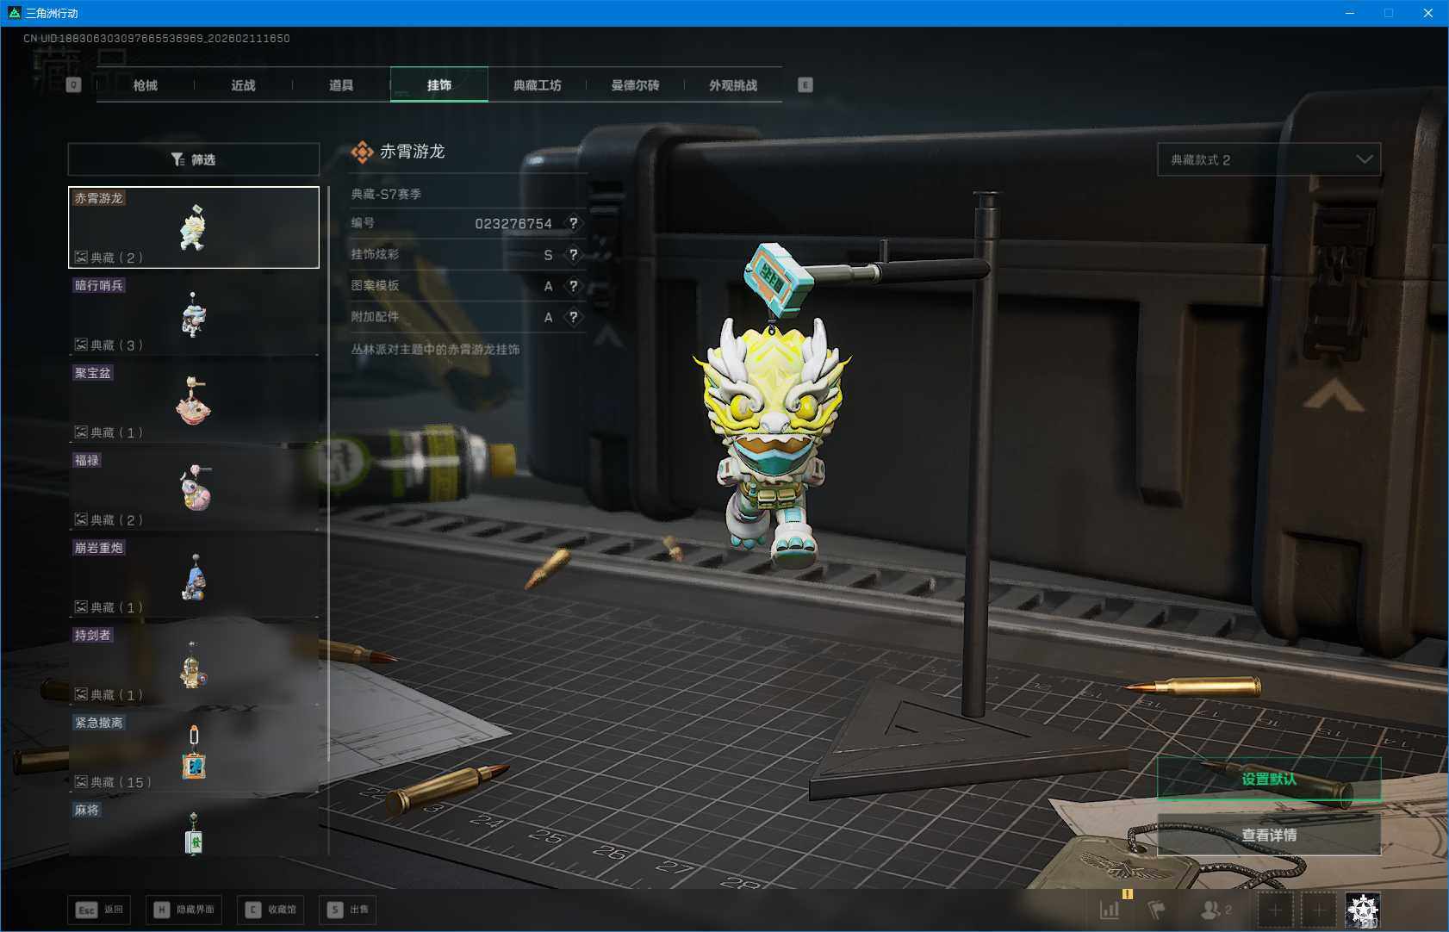Viewport: 1449px width, 932px height.
Task: Click the 典藏 image icon on 崩岩重炮 card
Action: [81, 607]
